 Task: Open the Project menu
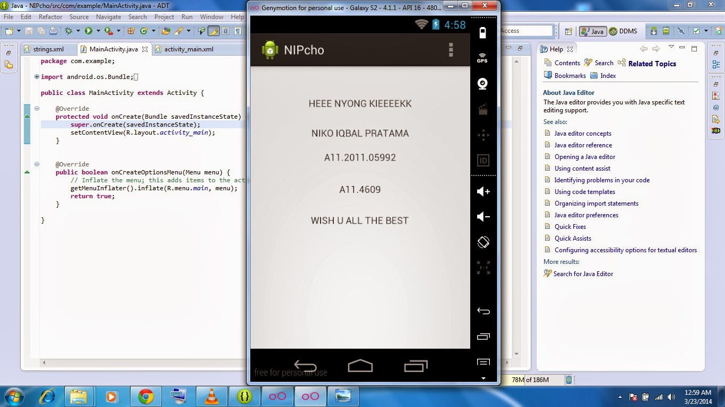[x=164, y=17]
